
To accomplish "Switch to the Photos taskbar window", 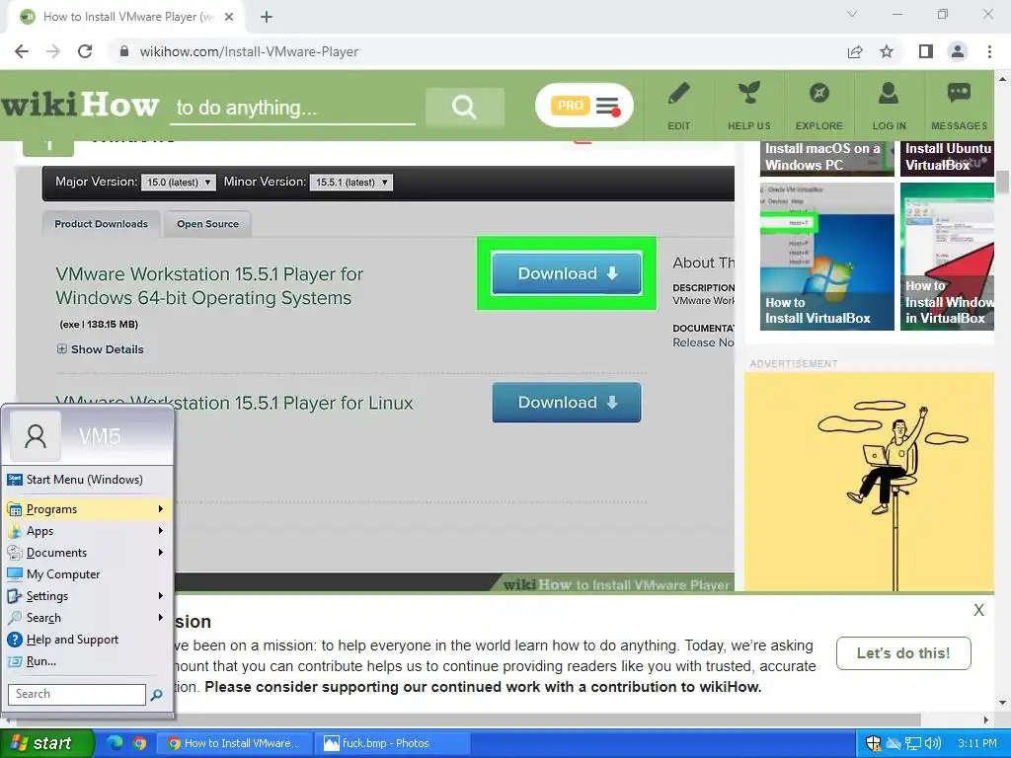I will (391, 743).
